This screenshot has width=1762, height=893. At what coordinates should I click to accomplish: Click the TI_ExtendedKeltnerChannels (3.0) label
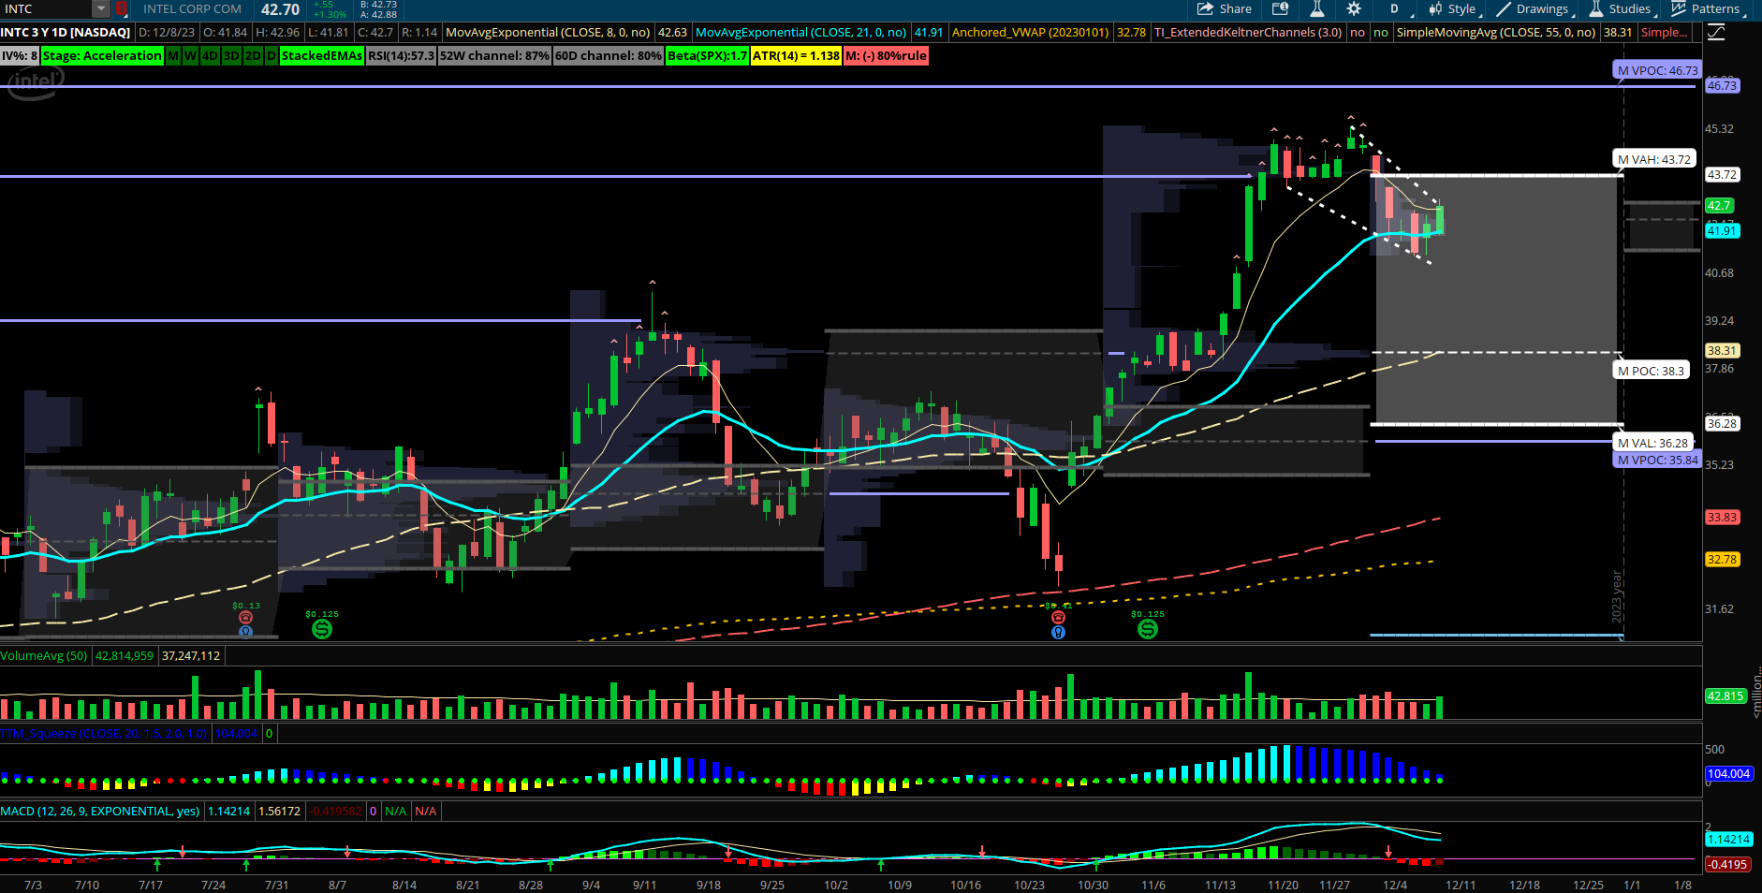click(1247, 32)
